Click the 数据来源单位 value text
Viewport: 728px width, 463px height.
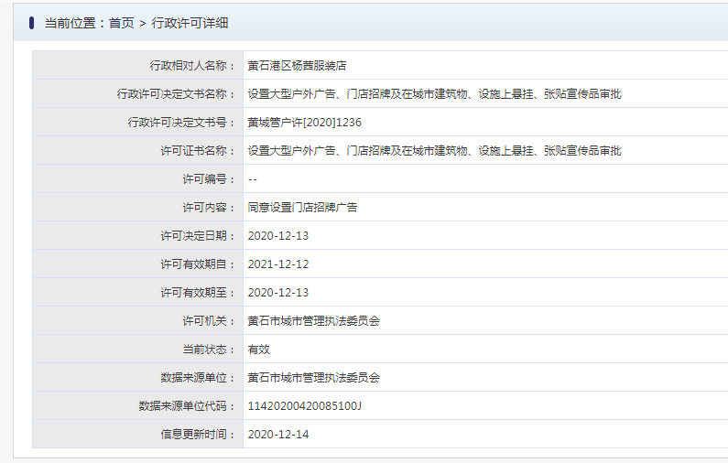(314, 378)
